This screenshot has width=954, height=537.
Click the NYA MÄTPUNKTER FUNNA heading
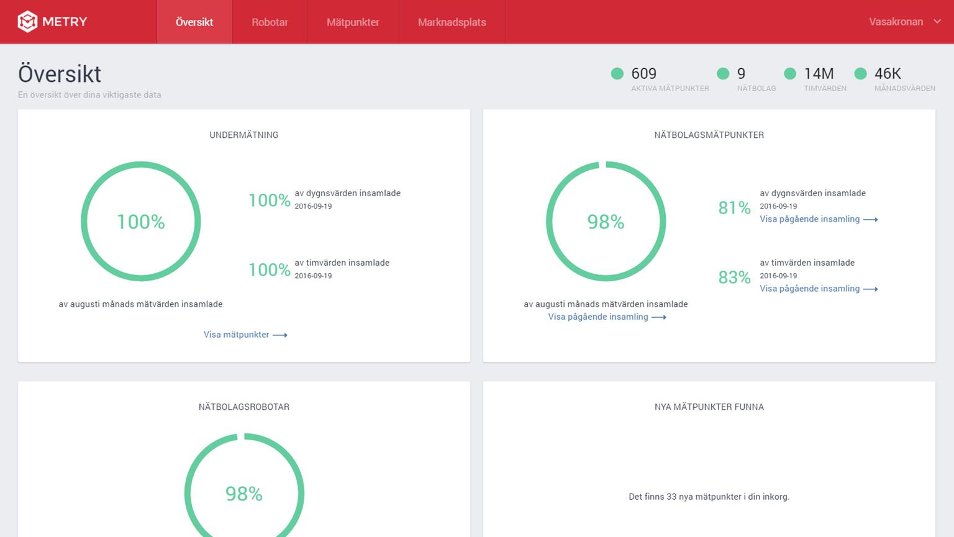pos(709,407)
